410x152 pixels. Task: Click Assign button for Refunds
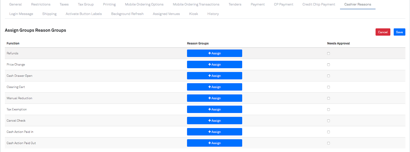pyautogui.click(x=214, y=53)
